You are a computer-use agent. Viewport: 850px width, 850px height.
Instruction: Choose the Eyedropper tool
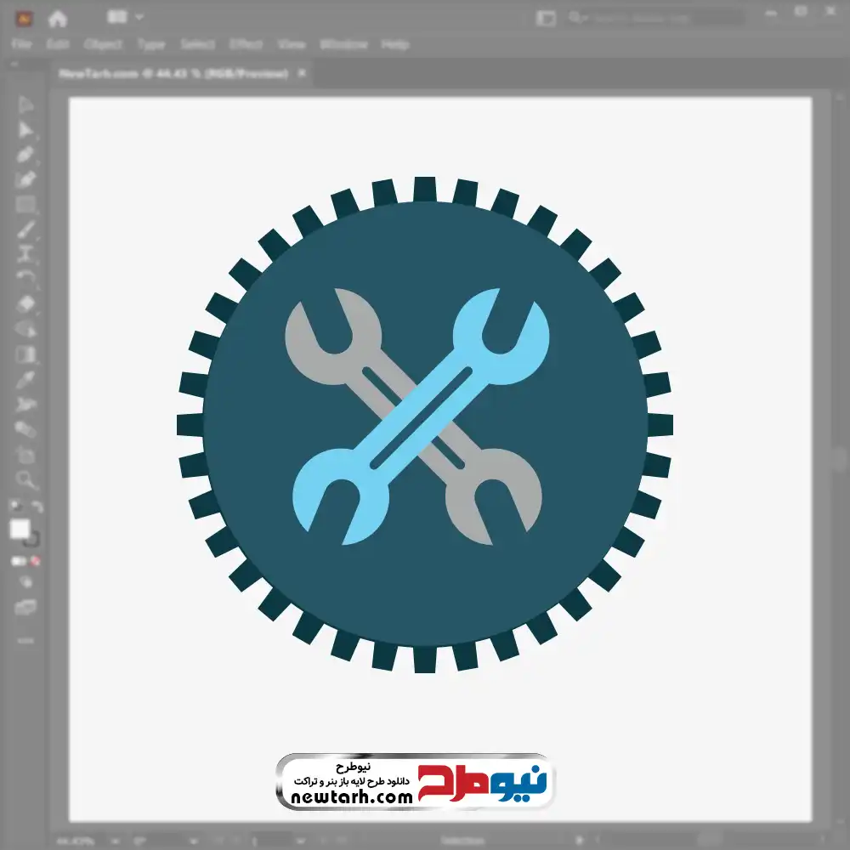tap(25, 379)
